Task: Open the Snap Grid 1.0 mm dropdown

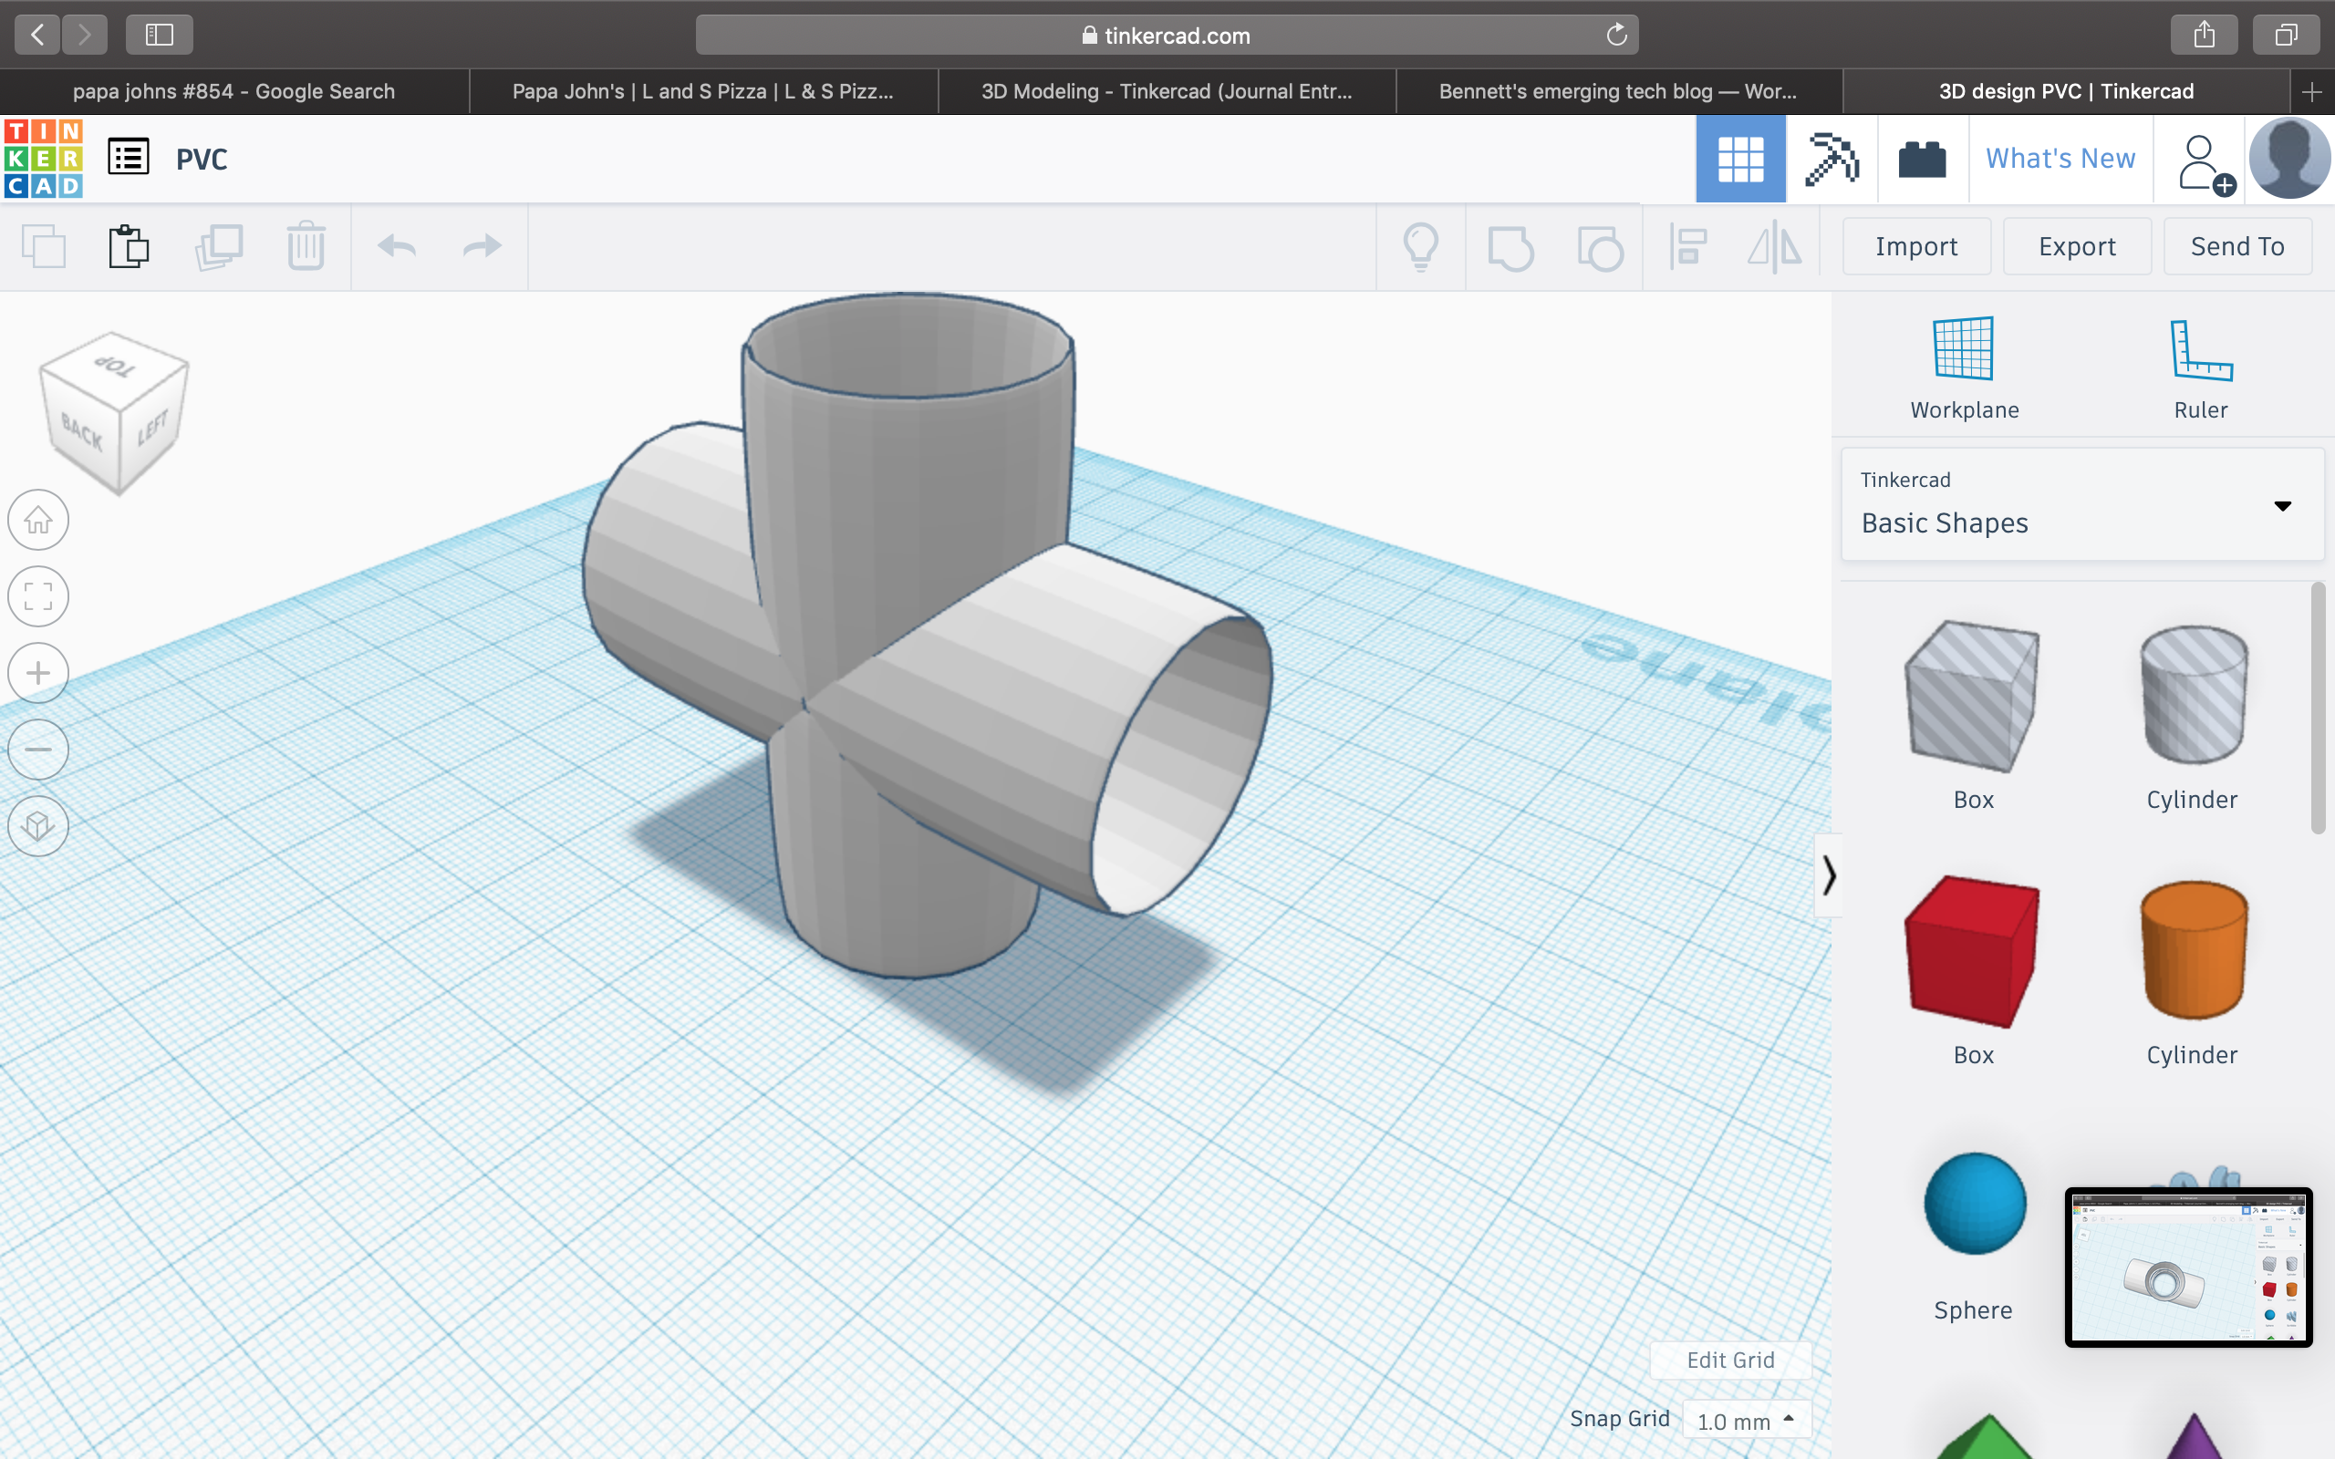Action: click(1747, 1421)
